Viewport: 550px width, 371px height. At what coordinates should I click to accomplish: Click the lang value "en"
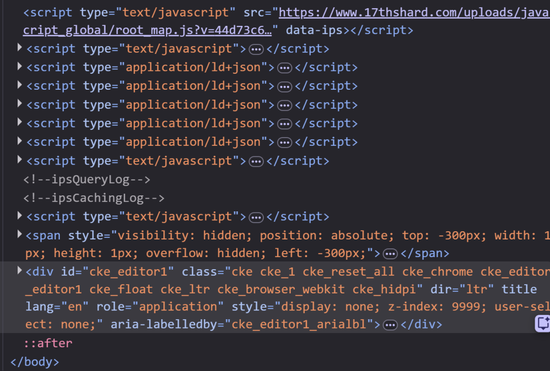75,307
